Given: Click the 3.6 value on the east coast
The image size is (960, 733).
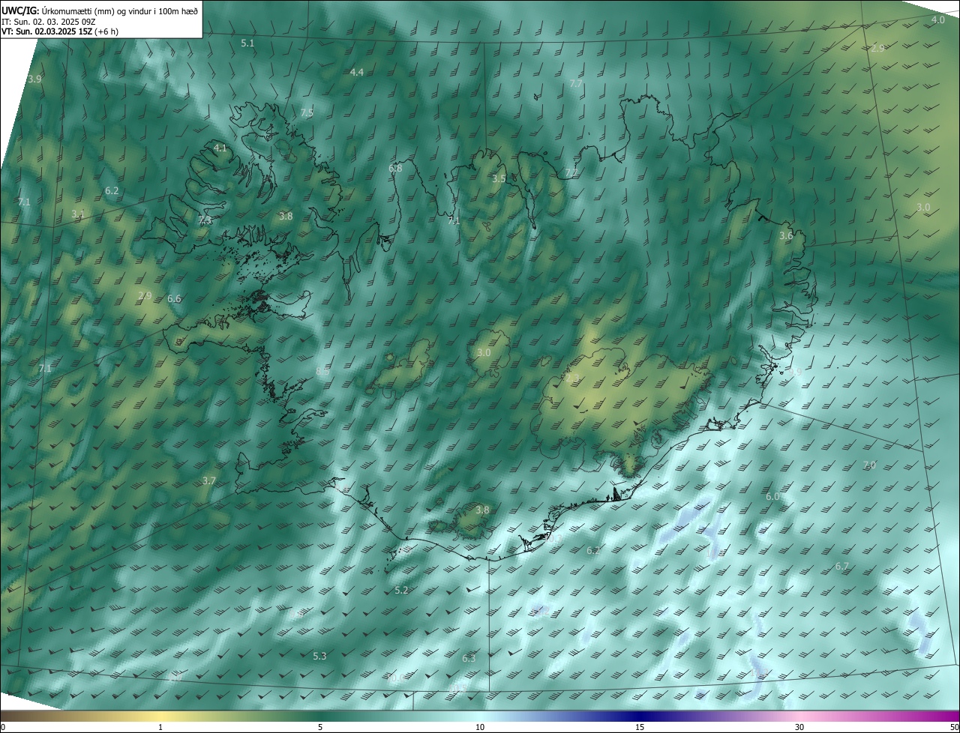Looking at the screenshot, I should pos(786,235).
